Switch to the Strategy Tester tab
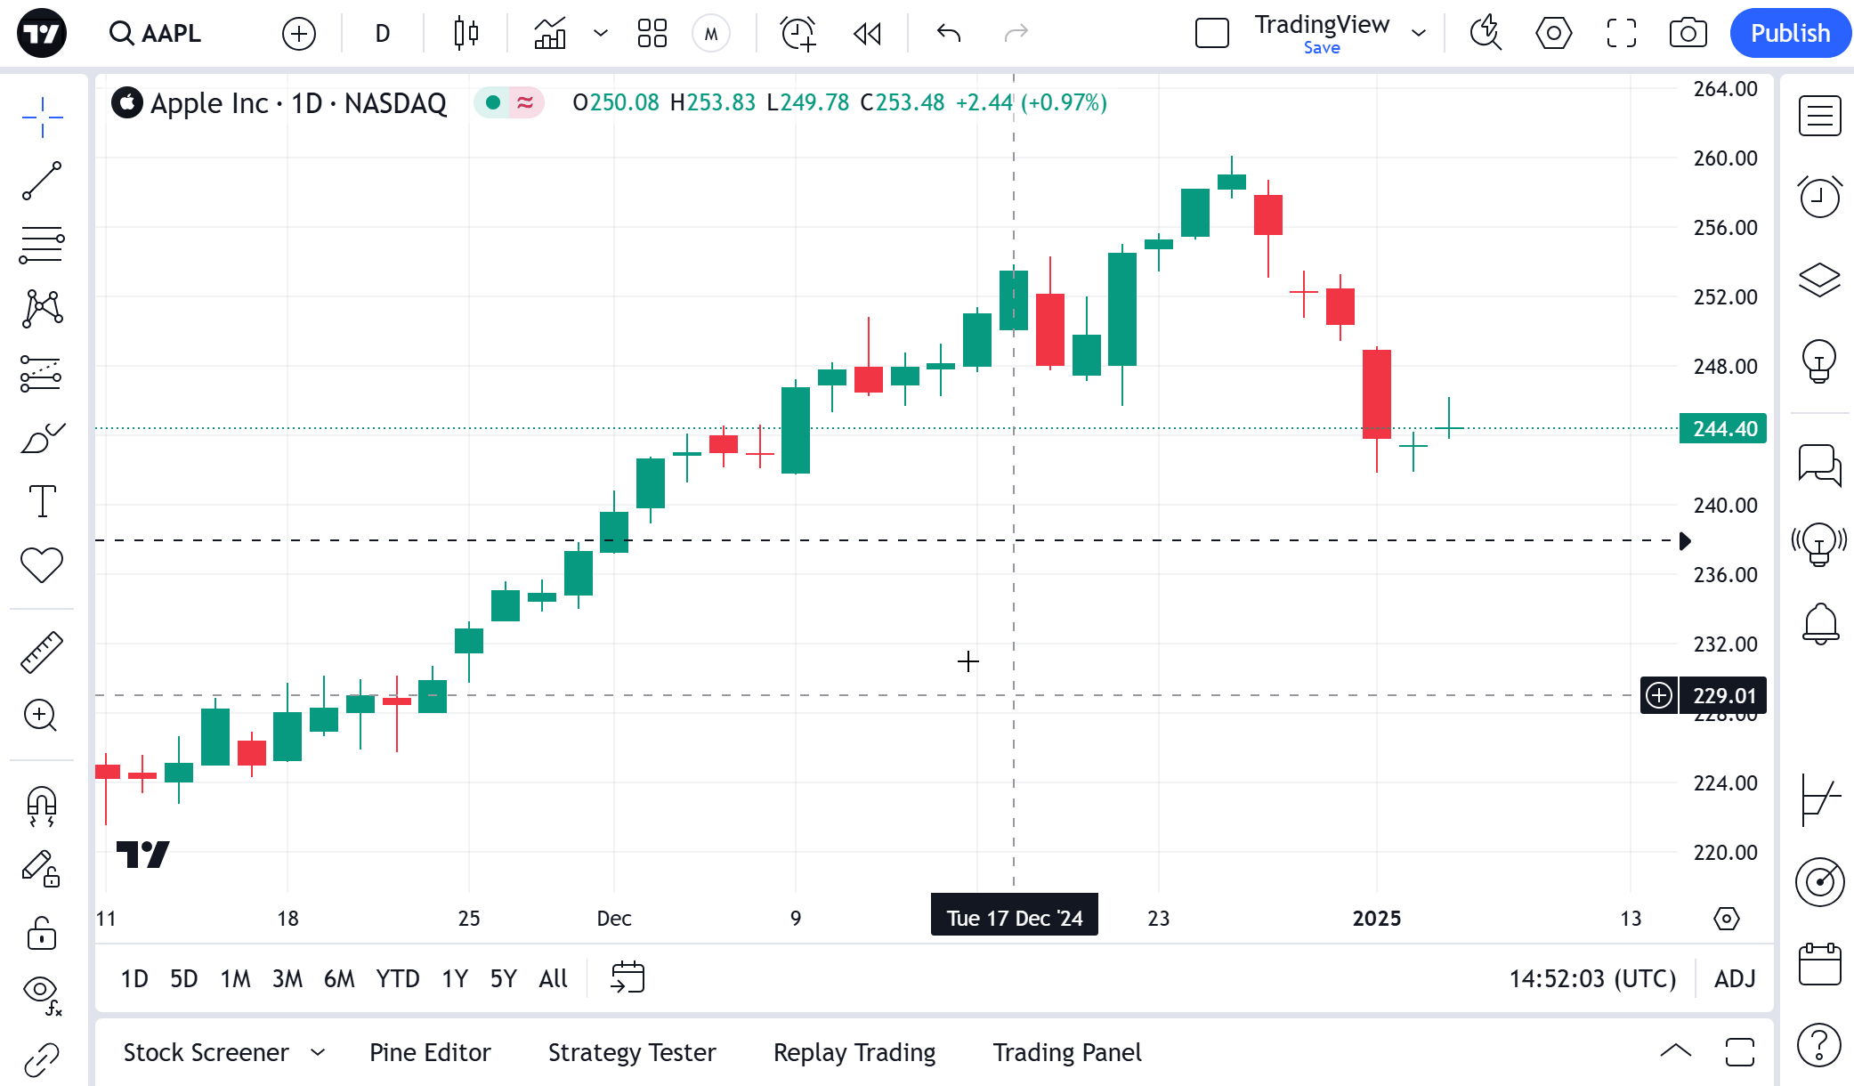Image resolution: width=1854 pixels, height=1086 pixels. pos(632,1052)
